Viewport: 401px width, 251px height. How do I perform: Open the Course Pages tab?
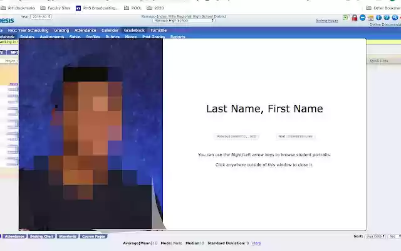pyautogui.click(x=93, y=236)
